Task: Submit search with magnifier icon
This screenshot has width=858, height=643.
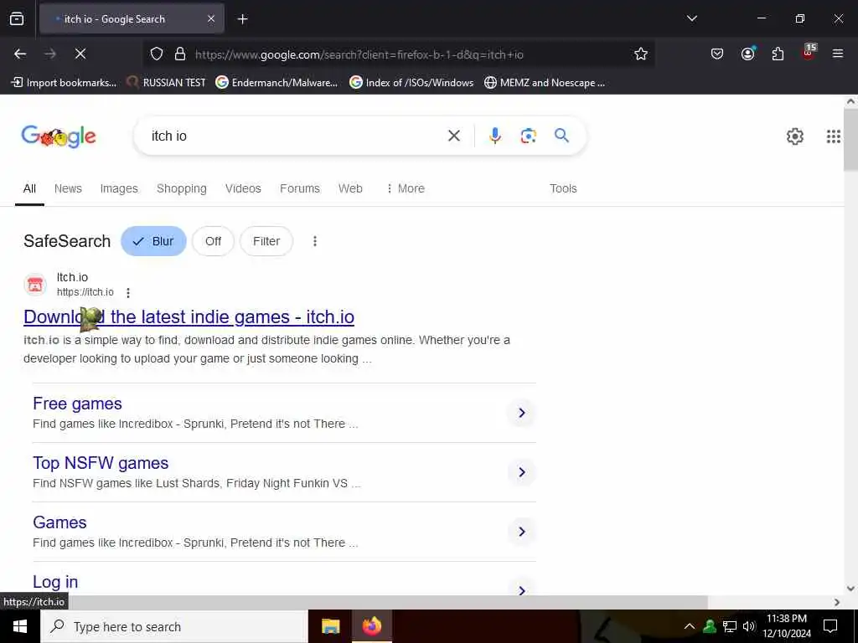Action: click(x=561, y=135)
